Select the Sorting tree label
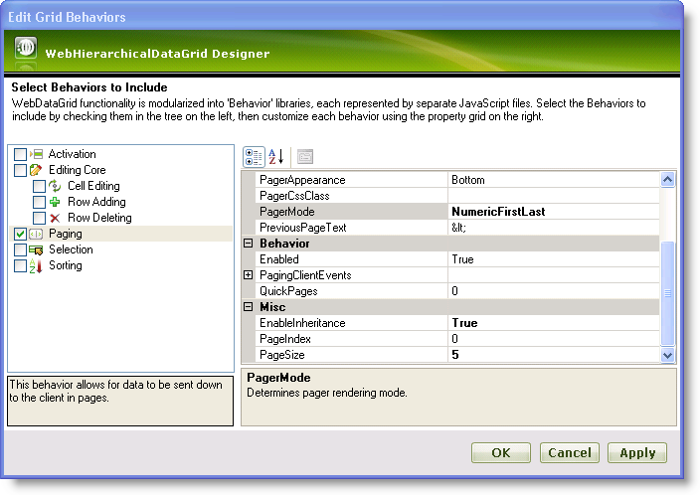700x495 pixels. pyautogui.click(x=66, y=265)
